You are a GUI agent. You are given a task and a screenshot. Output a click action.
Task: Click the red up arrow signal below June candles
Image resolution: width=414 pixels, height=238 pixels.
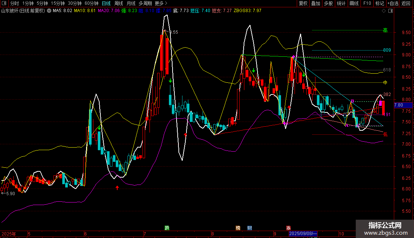(117, 188)
